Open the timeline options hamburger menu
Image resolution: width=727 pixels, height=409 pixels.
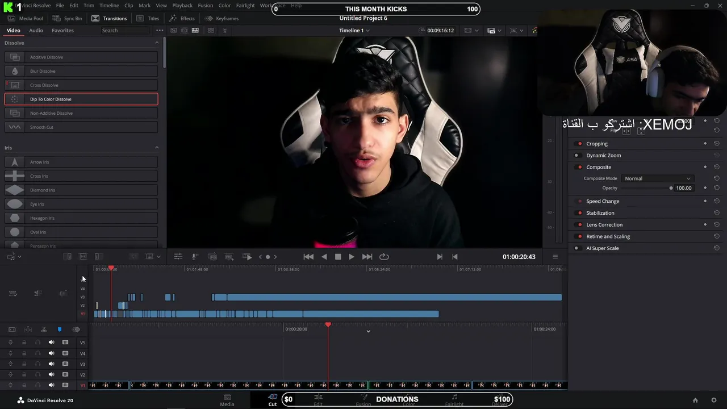[555, 257]
